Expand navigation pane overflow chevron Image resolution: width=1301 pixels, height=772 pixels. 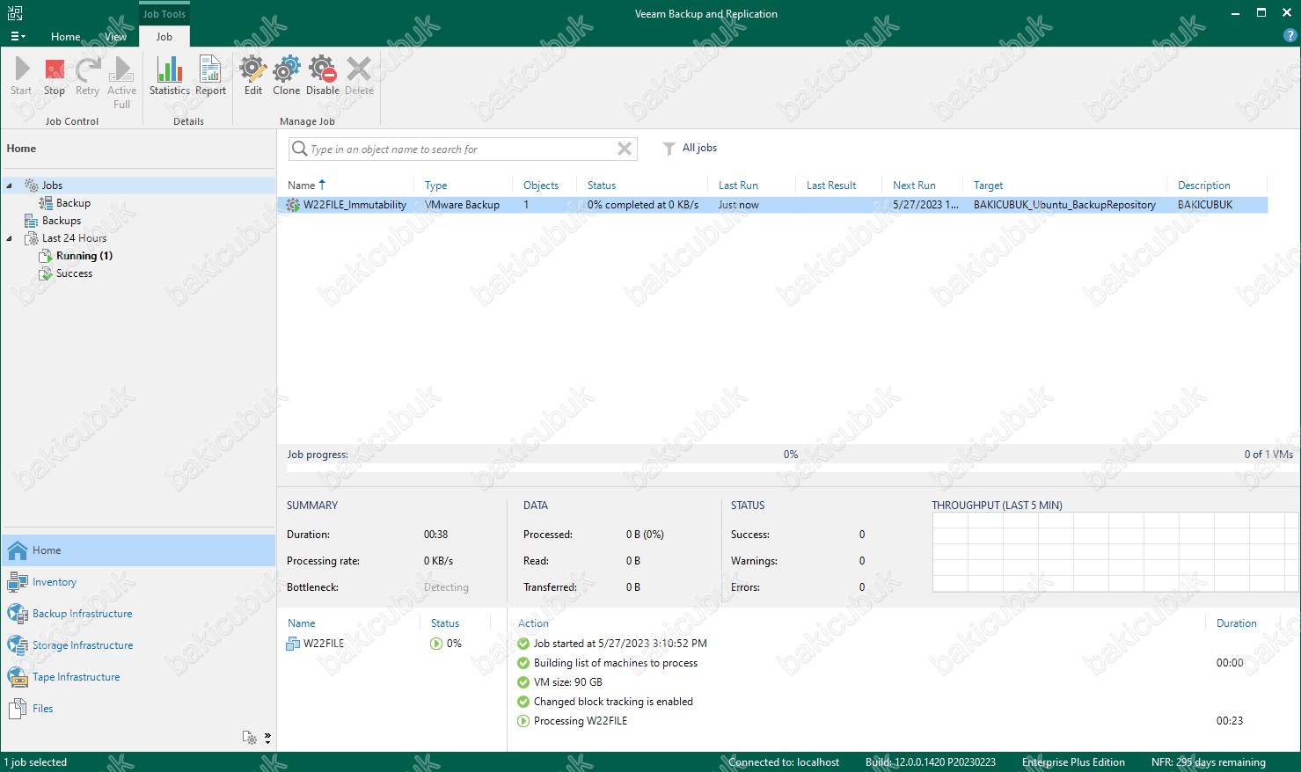[267, 737]
